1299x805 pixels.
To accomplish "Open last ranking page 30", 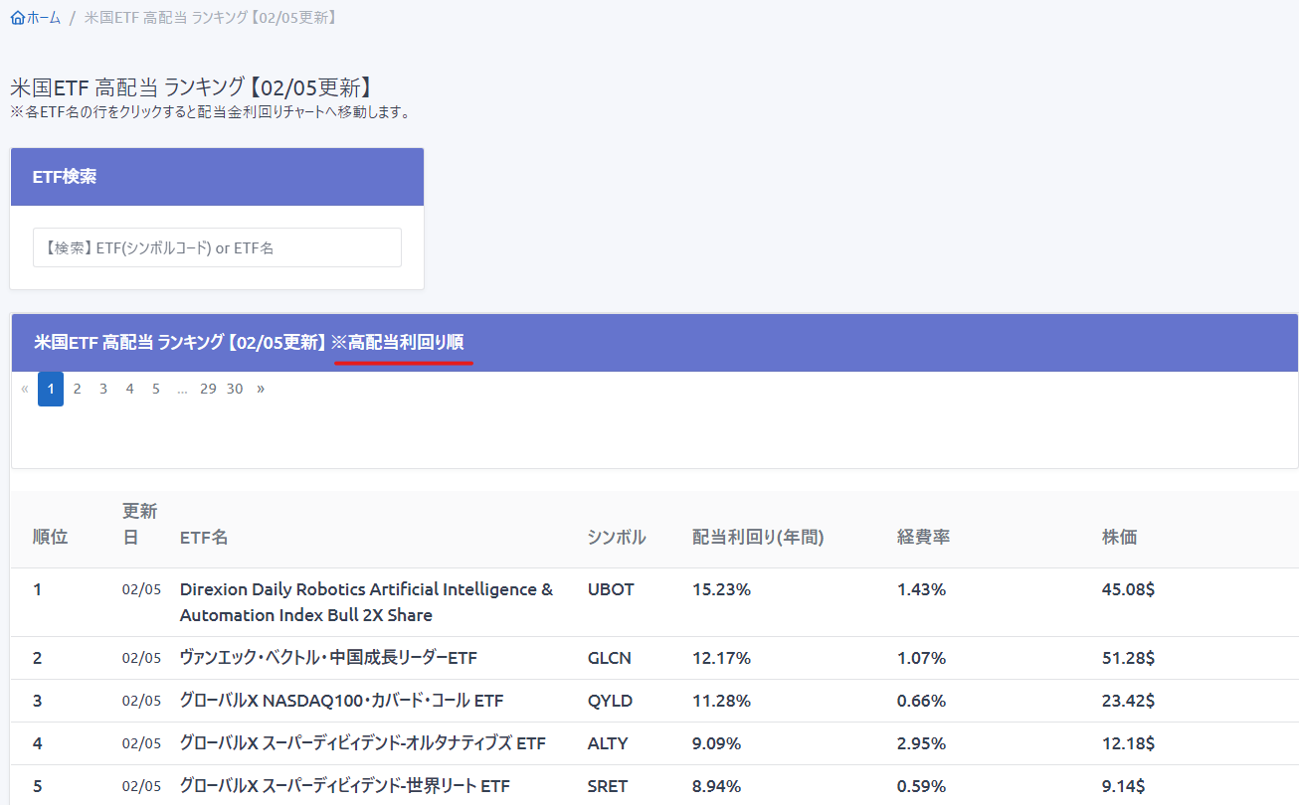I will pyautogui.click(x=235, y=389).
